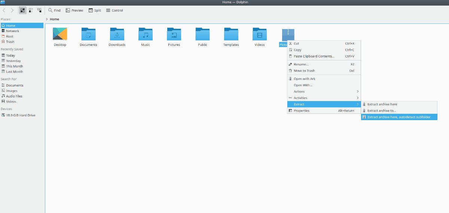Select Extract archive to... option
Viewport: 449px width, 213px height.
coord(382,111)
